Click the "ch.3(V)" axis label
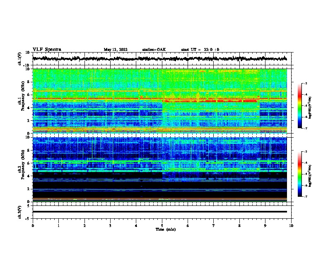Viewport: 328px width, 253px height. [20, 212]
